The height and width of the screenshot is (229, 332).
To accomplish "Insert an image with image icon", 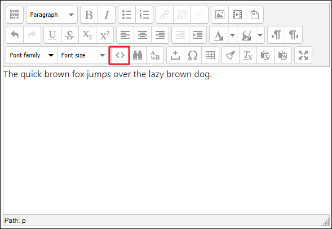I will tap(220, 15).
